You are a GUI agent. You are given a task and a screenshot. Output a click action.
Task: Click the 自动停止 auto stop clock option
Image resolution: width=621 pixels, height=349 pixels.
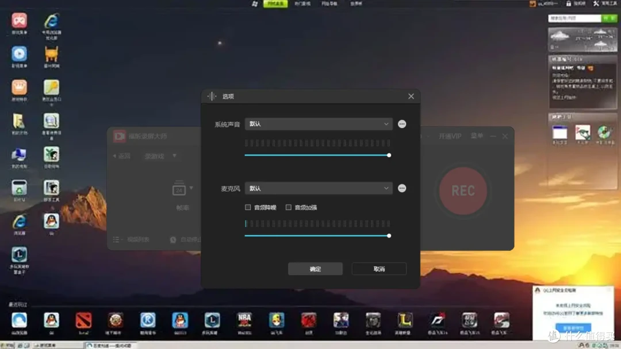pyautogui.click(x=186, y=239)
